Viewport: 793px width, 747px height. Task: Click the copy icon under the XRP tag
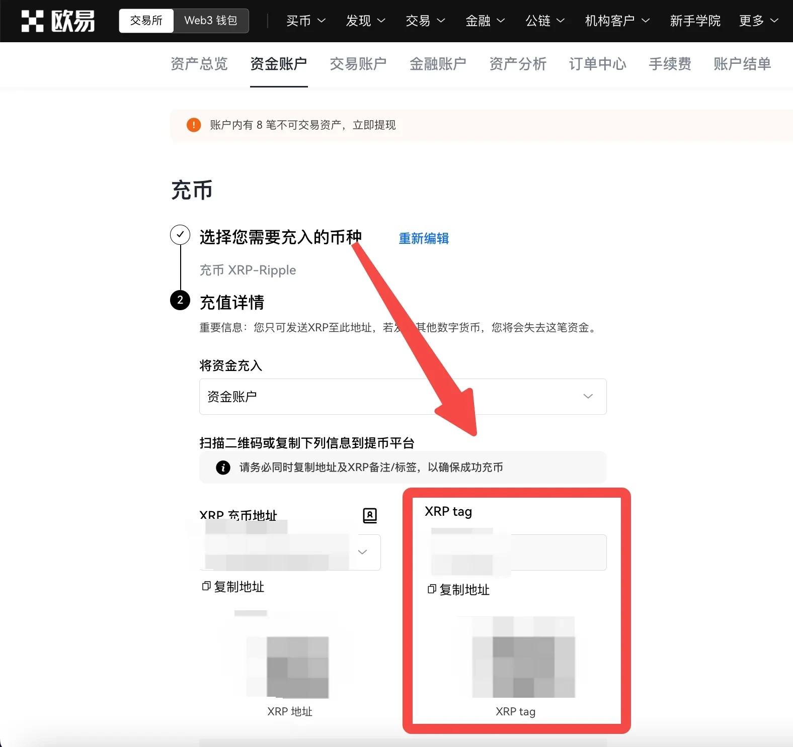431,589
